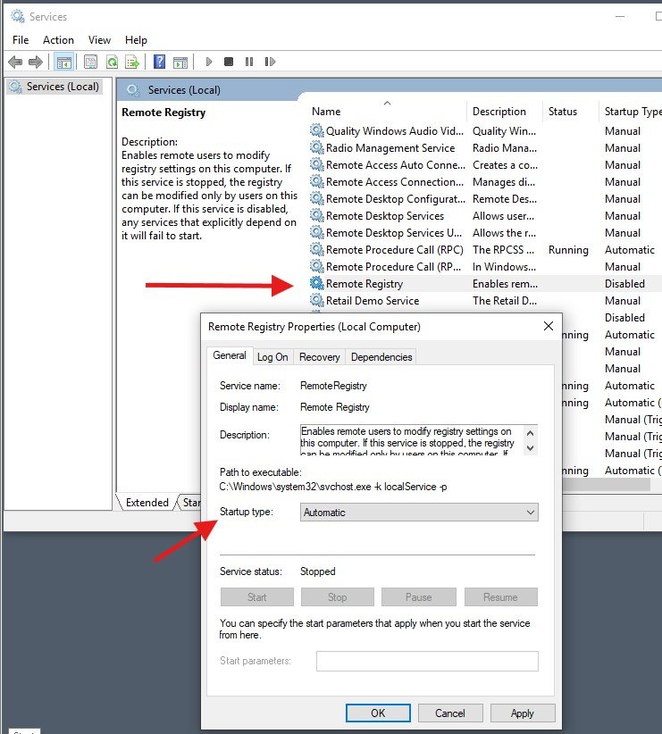Toggle Show/Hide Console Tree toolbar icon
The image size is (662, 734).
(63, 62)
